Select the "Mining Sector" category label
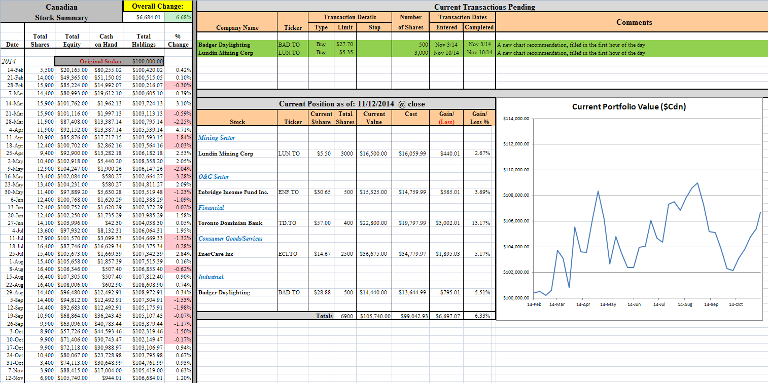The image size is (768, 383). point(217,138)
